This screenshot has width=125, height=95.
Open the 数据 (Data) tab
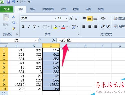76,9
